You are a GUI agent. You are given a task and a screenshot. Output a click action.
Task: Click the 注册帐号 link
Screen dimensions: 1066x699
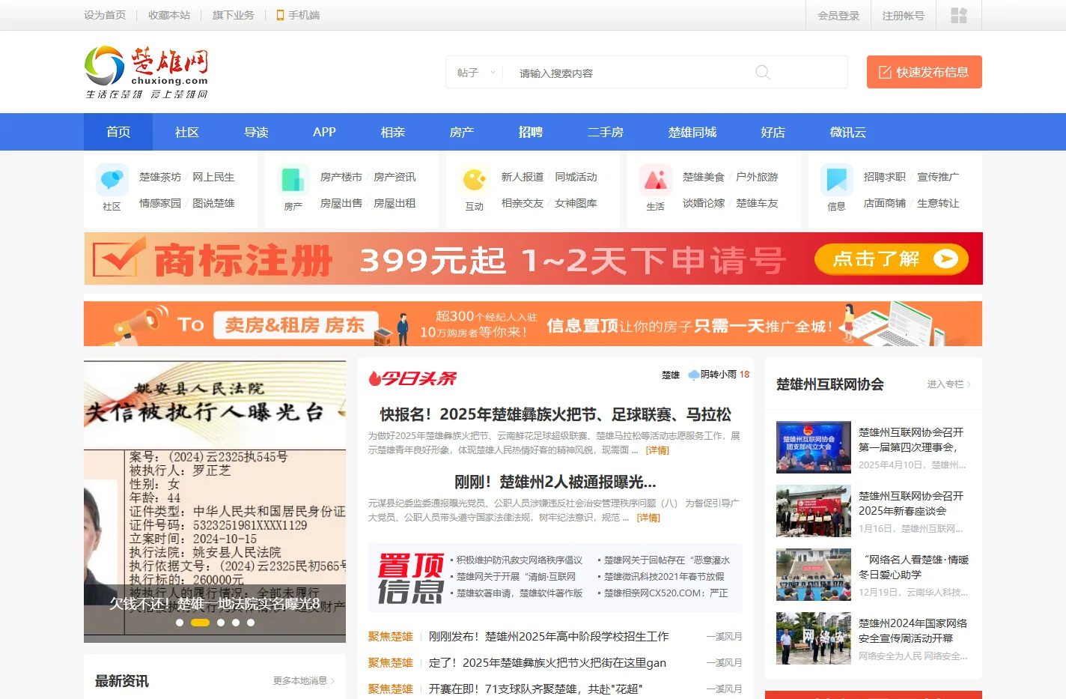[904, 15]
